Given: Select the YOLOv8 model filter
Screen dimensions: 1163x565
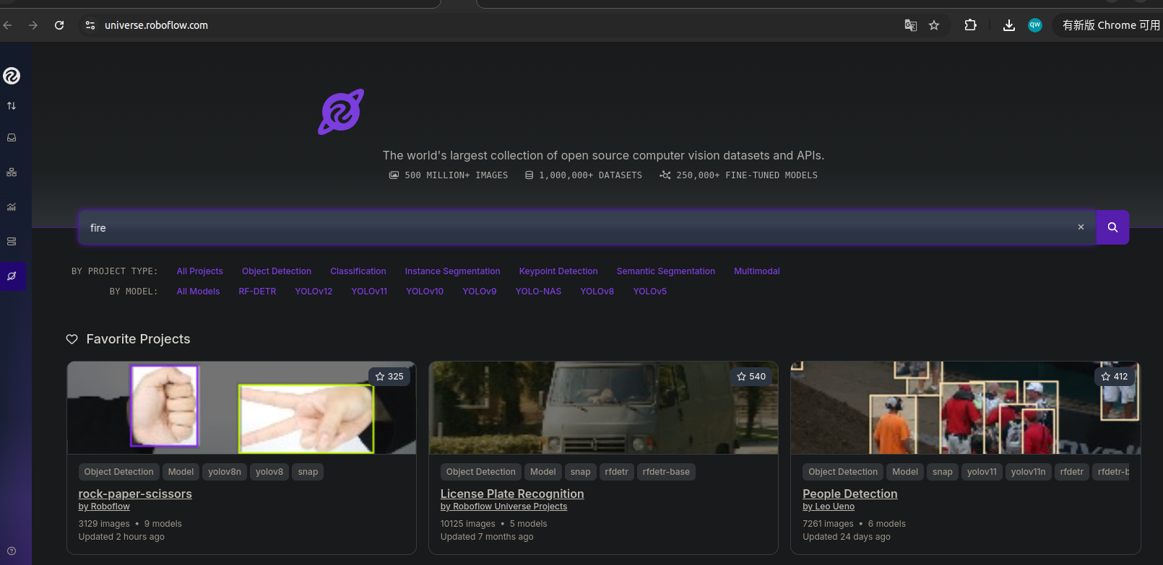Looking at the screenshot, I should click(597, 292).
